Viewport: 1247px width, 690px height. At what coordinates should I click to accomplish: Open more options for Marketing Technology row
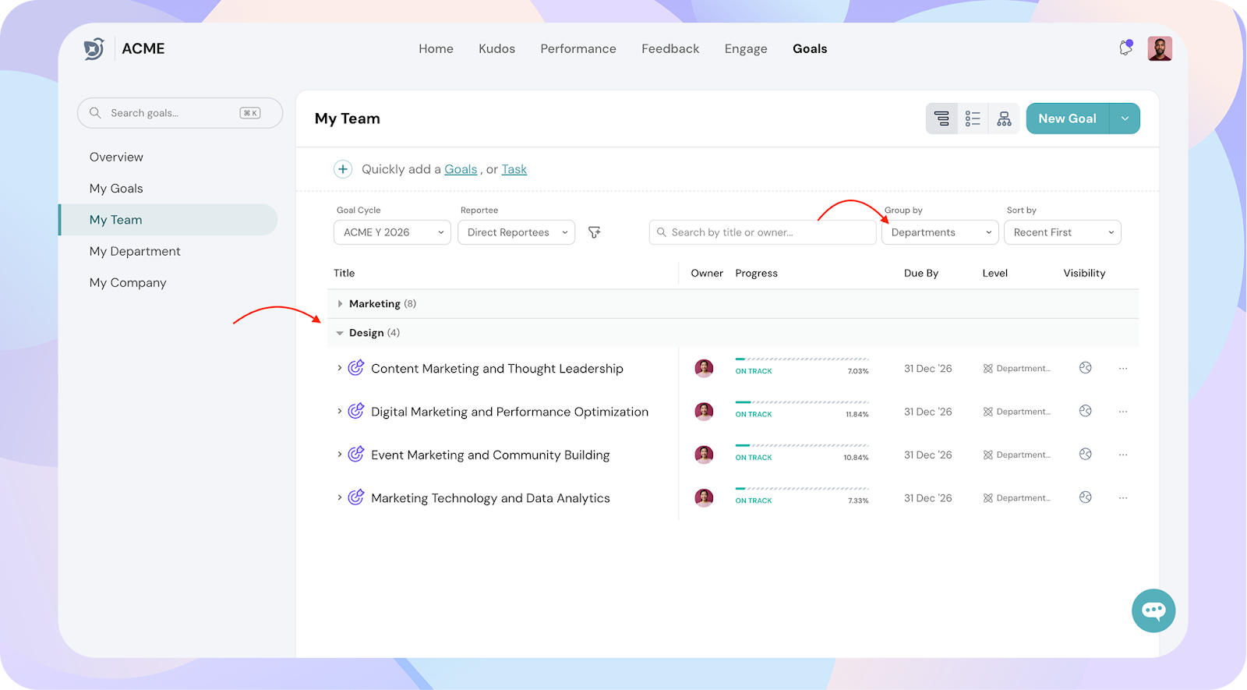click(1123, 497)
